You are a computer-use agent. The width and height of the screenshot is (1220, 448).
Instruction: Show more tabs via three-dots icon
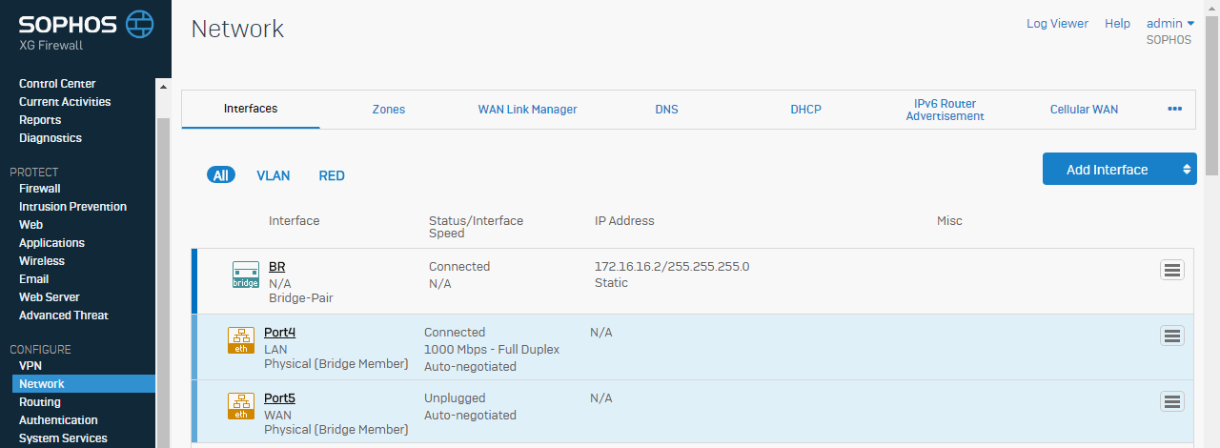1174,109
